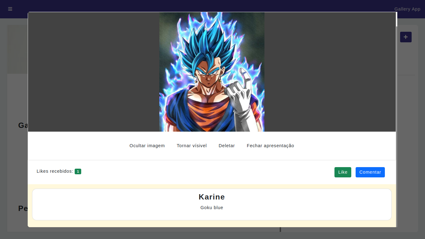Screen dimensions: 425x239
Task: Select Ocultar imagem option
Action: click(x=147, y=146)
